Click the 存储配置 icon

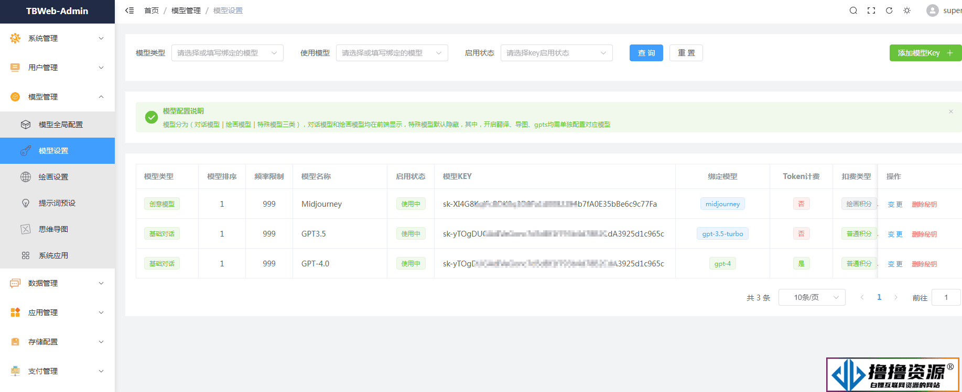[x=15, y=342]
